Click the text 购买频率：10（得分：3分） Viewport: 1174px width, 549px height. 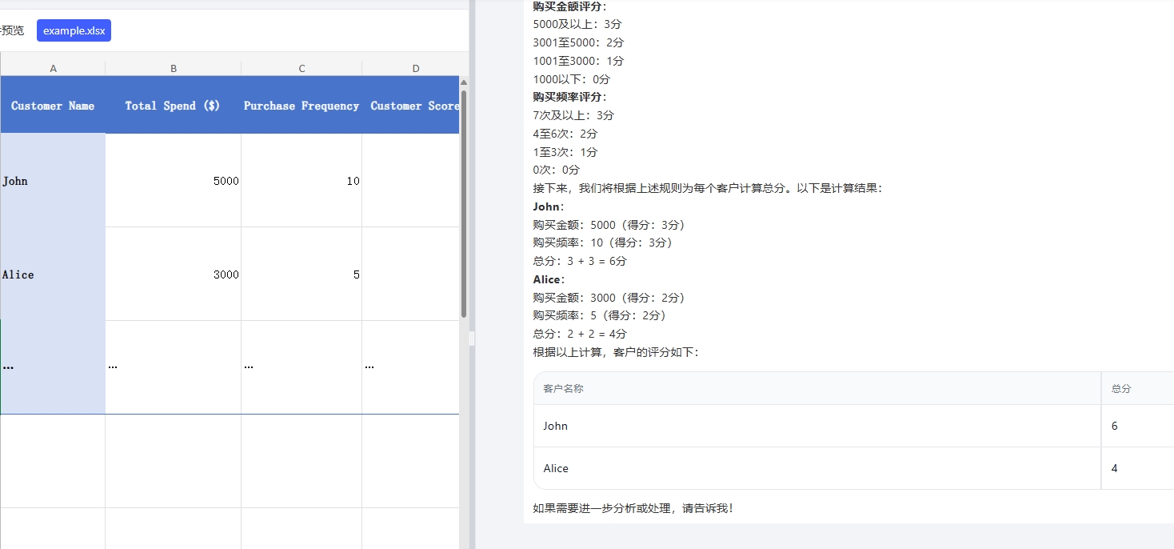coord(603,242)
